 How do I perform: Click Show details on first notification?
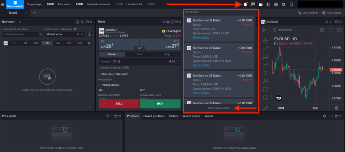(x=201, y=38)
